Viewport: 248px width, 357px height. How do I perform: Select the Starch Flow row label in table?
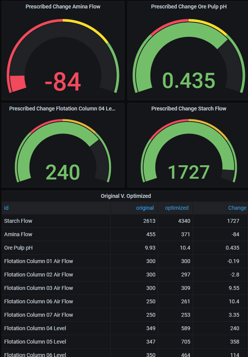[18, 221]
